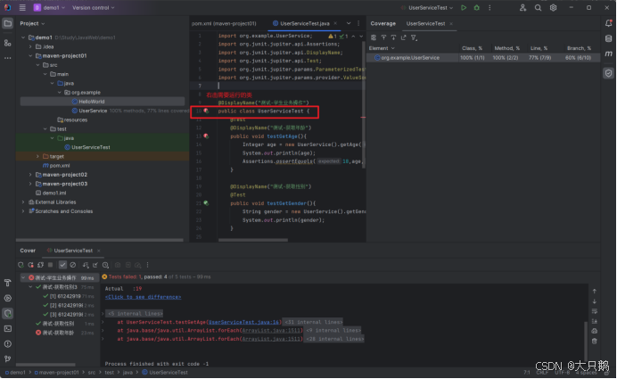Open the Coverage shield tool window on right

(x=608, y=73)
